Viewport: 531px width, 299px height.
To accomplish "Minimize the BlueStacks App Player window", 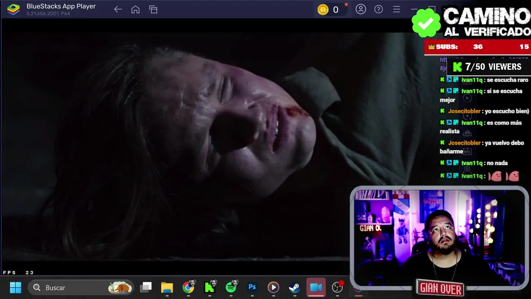I will 414,9.
